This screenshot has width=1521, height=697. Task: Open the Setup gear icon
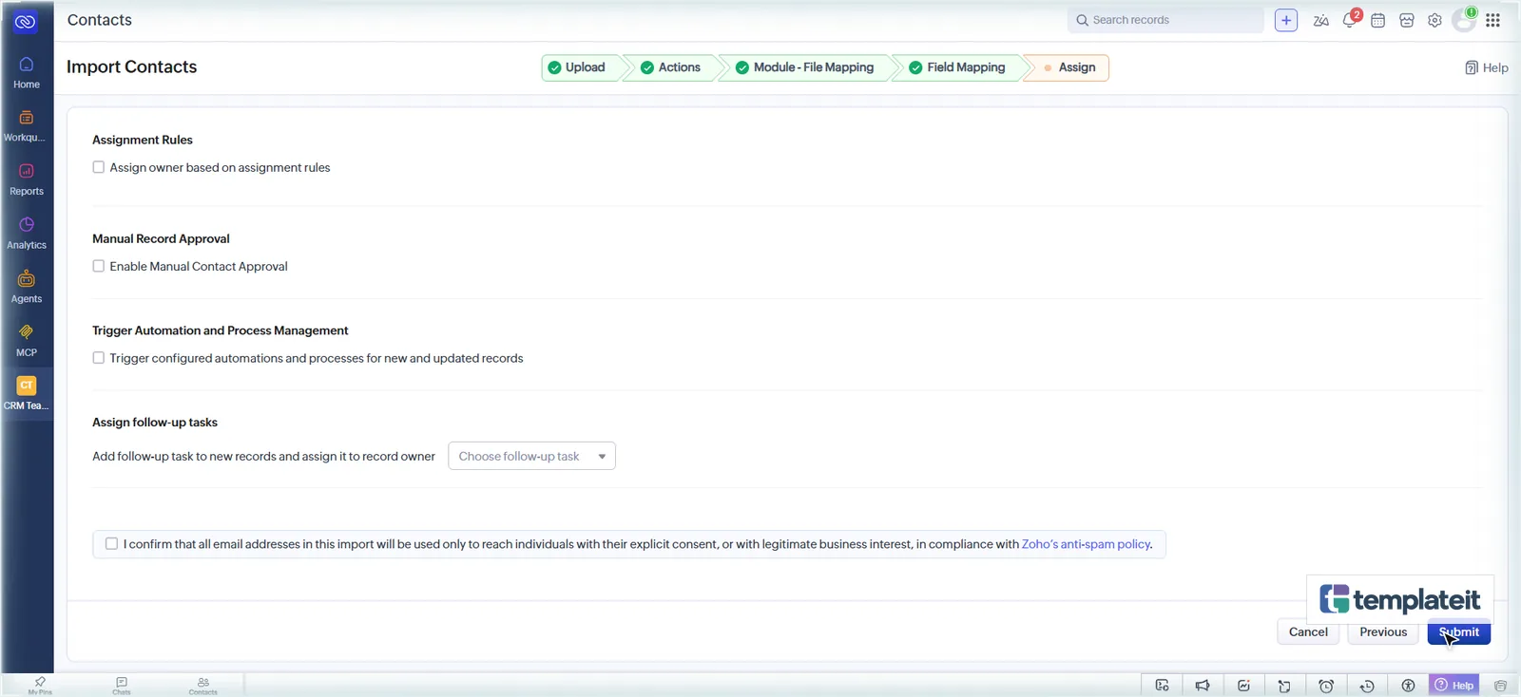coord(1435,20)
